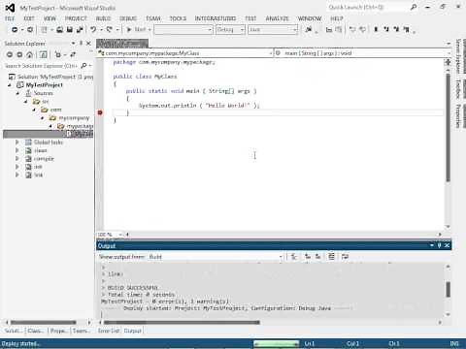Open the FILE menu

[10, 18]
